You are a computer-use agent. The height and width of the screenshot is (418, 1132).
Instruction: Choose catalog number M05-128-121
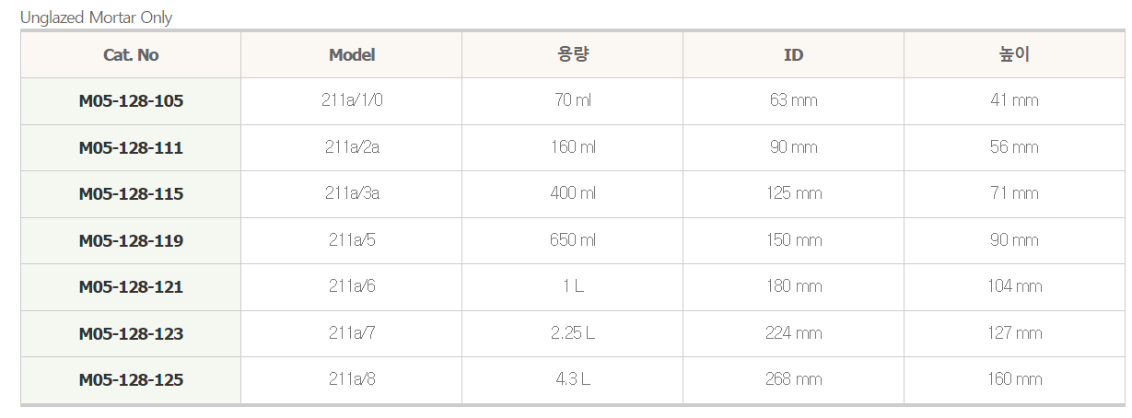tap(131, 287)
